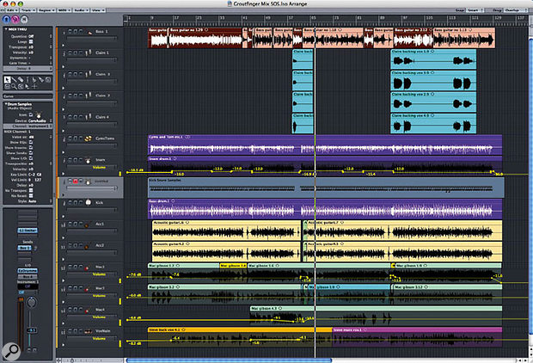
Task: Toggle the No Transpose checkbox
Action: (31, 190)
